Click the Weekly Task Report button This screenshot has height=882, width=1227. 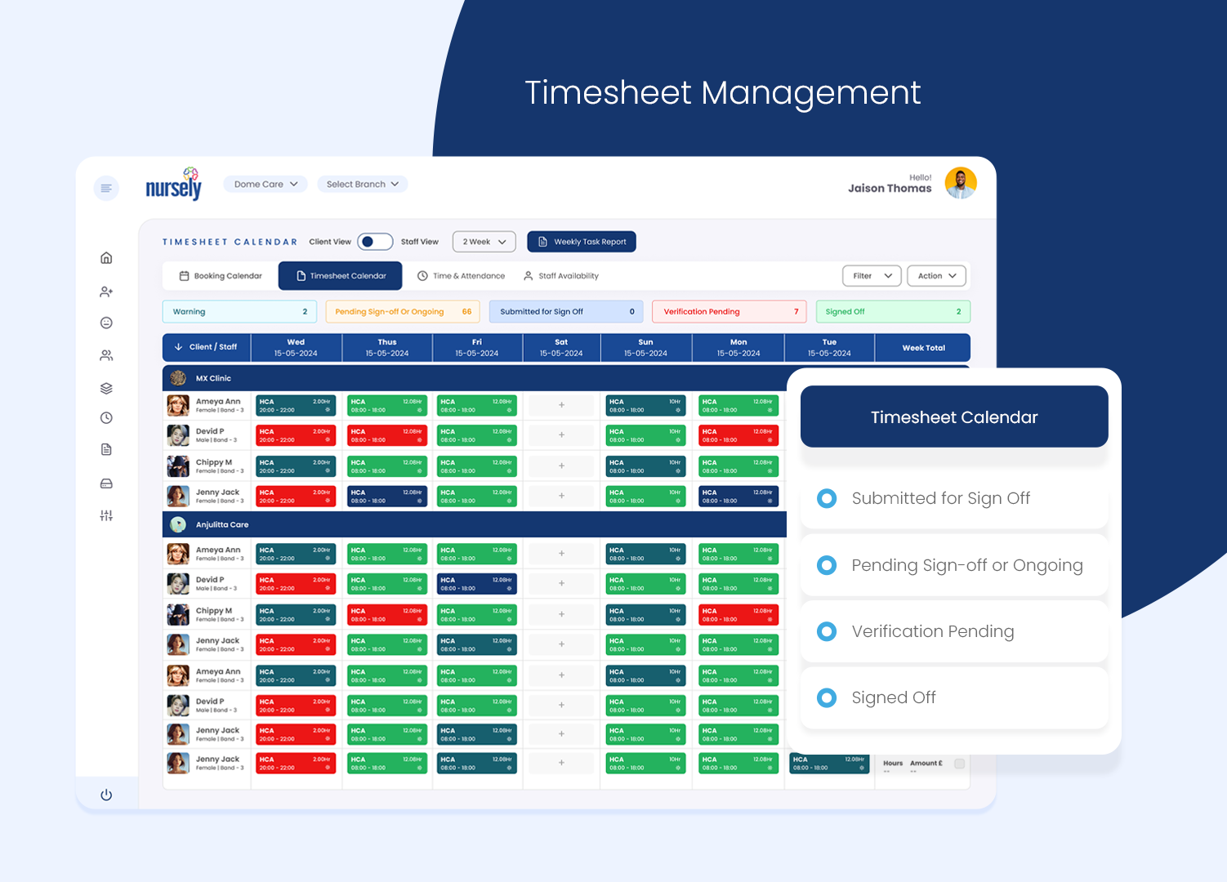(582, 242)
